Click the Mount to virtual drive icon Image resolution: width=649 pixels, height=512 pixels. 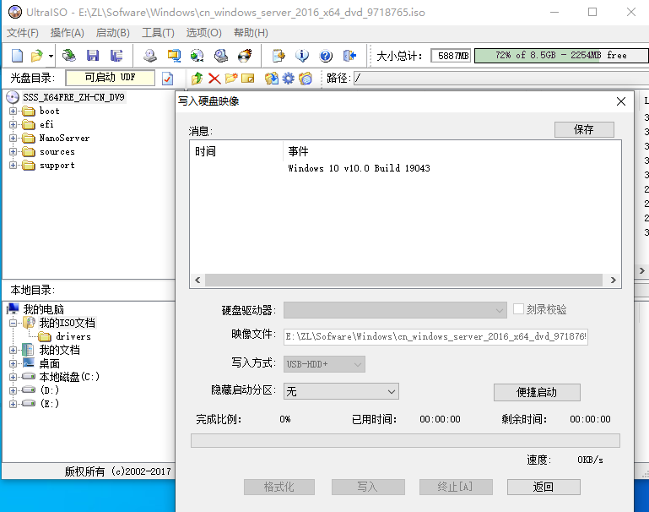(221, 56)
